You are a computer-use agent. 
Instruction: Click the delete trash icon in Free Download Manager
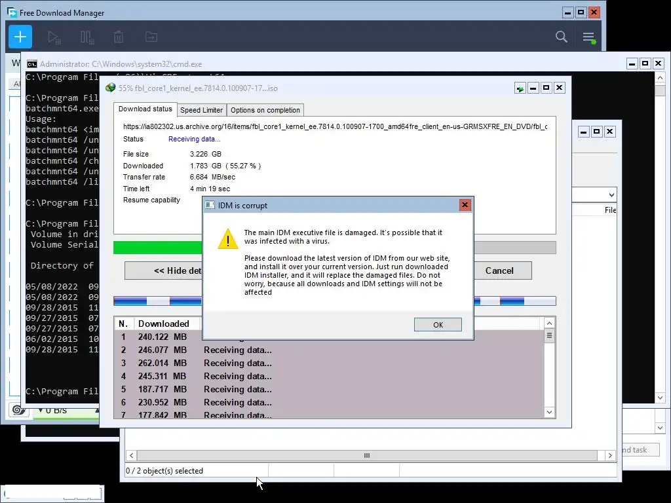pos(119,37)
